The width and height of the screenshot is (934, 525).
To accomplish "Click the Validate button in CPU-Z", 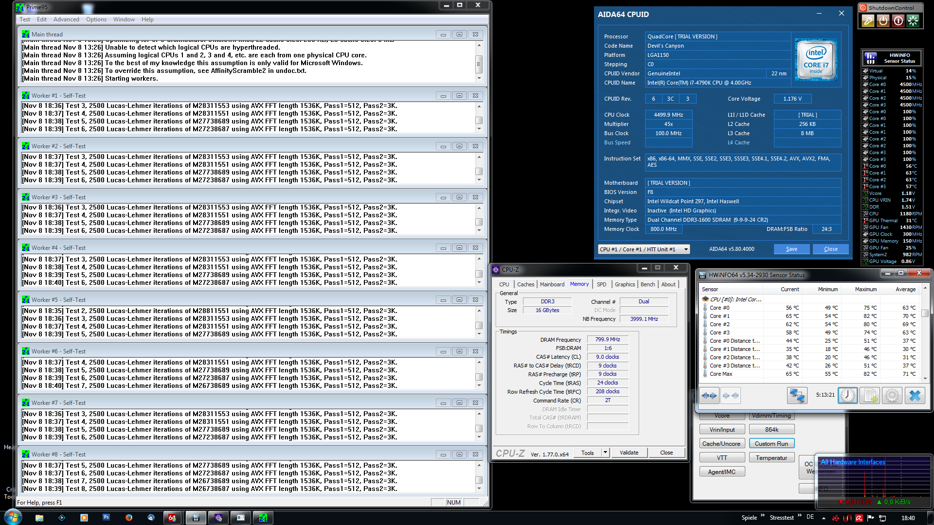I will (629, 453).
